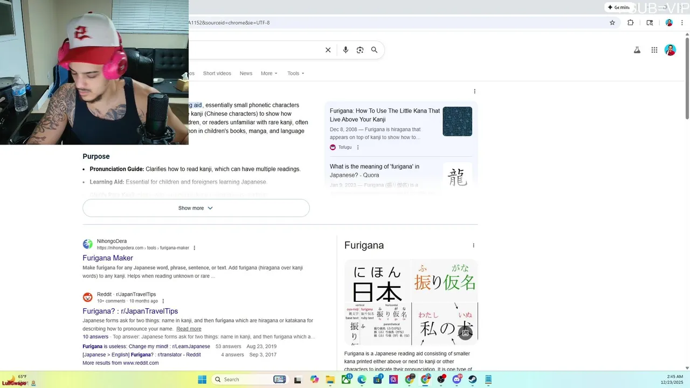
Task: Open Tofugu's 'Furigana: How To Use' article
Action: 385,115
